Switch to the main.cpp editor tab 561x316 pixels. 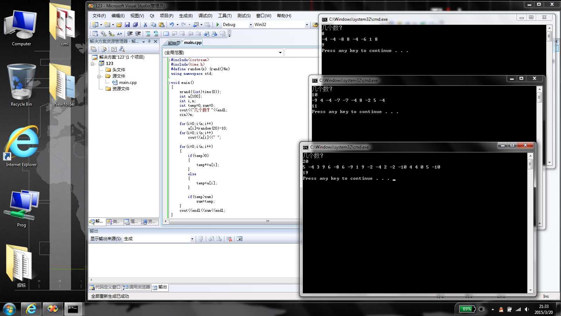[193, 42]
